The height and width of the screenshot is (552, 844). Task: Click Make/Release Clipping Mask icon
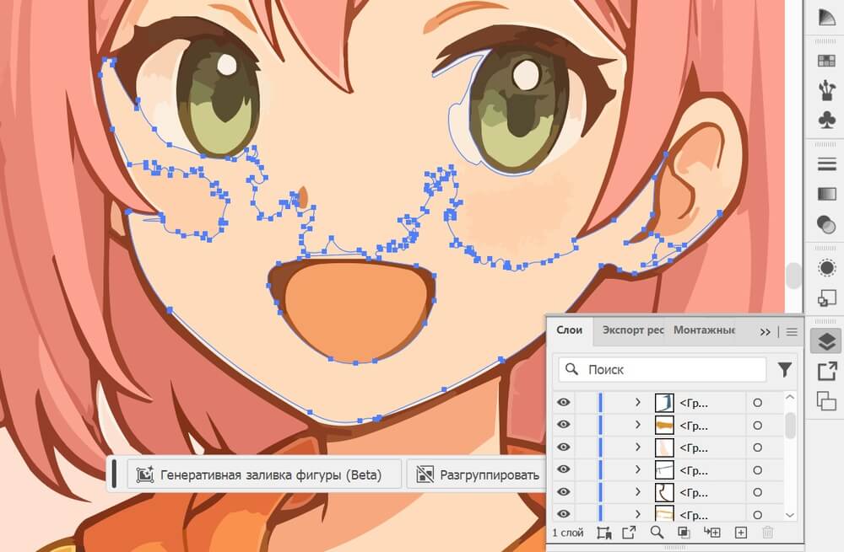click(684, 533)
